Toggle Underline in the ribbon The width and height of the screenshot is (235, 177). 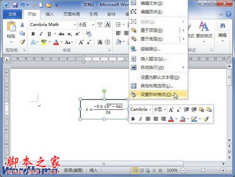pyautogui.click(x=49, y=34)
